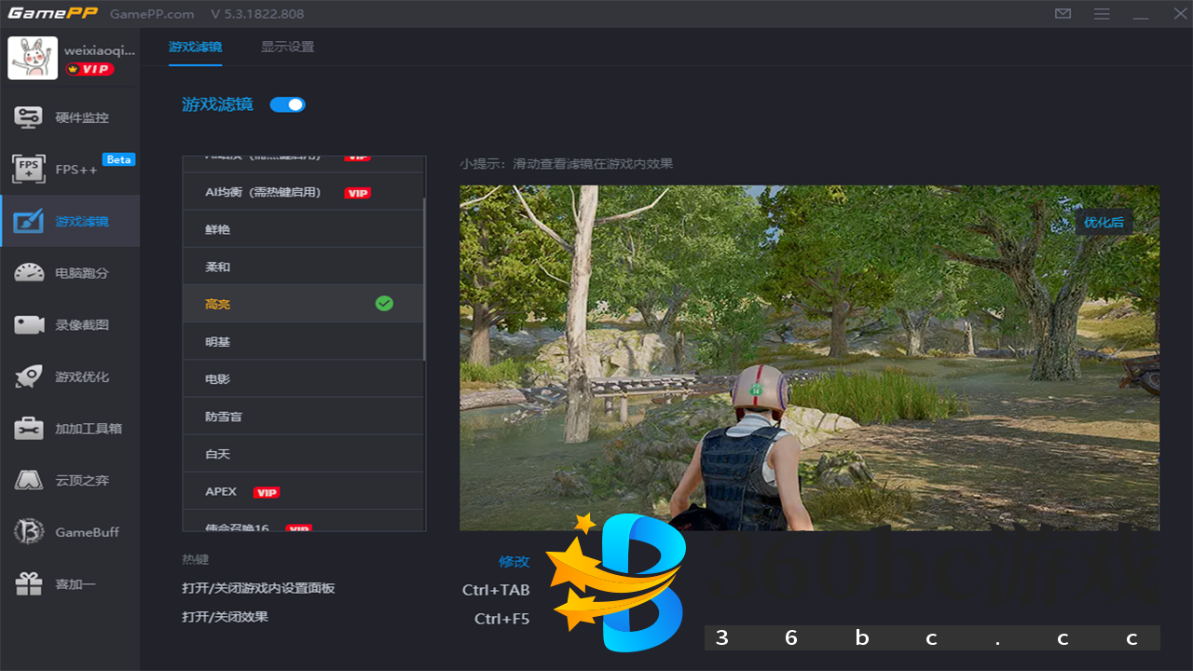Open the 录像截图 camera icon
The image size is (1193, 671).
coord(29,325)
